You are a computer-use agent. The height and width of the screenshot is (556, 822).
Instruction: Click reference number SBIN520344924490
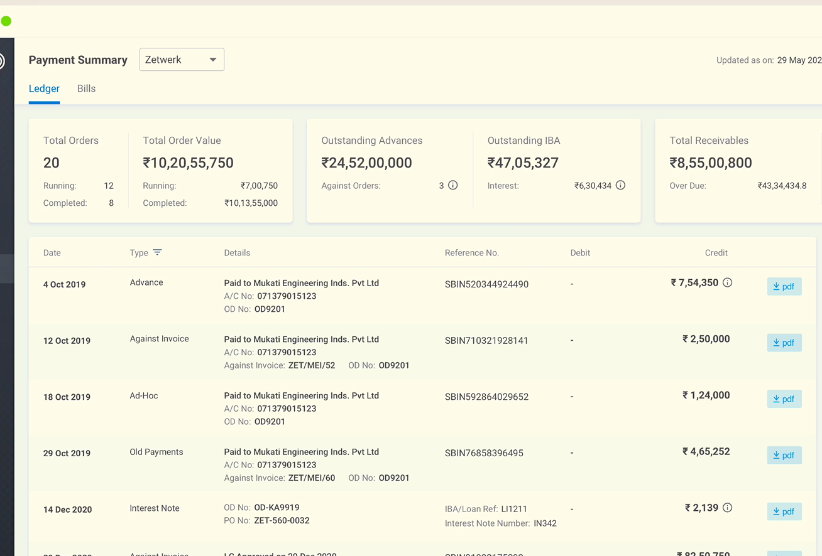tap(486, 284)
